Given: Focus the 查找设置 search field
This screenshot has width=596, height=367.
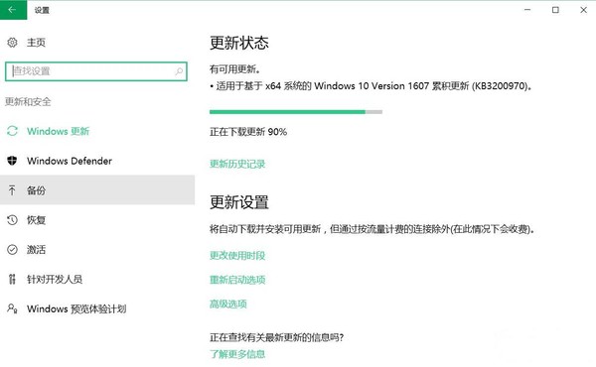Looking at the screenshot, I should tap(96, 71).
